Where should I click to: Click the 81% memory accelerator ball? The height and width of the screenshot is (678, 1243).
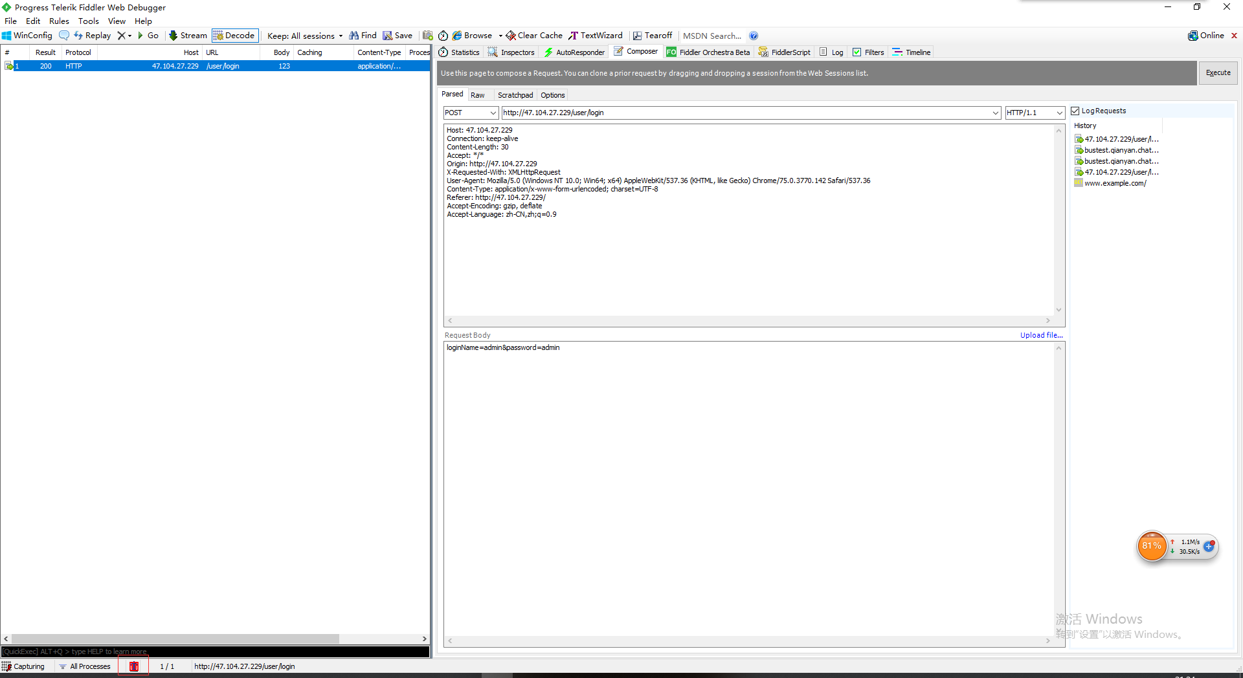point(1152,546)
